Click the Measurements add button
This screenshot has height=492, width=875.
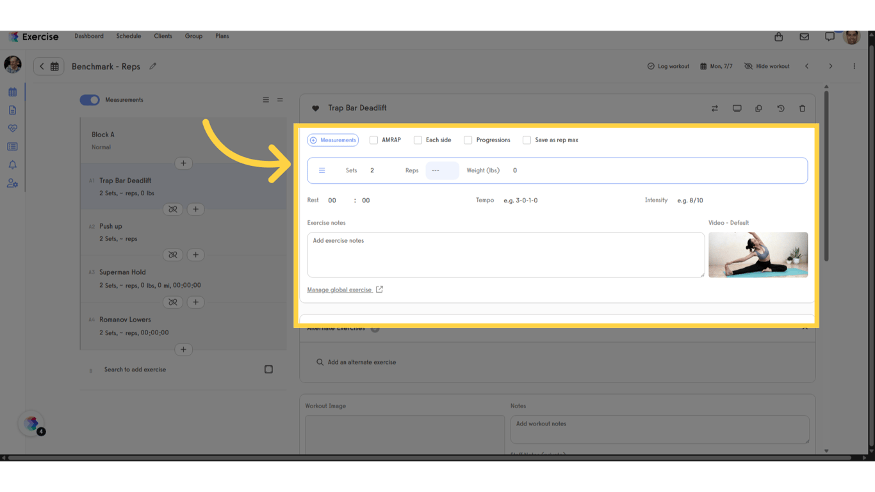[333, 140]
